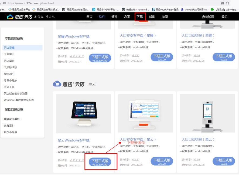Open 美食家经典版 in the sidebar
This screenshot has height=175, width=239.
point(12,119)
